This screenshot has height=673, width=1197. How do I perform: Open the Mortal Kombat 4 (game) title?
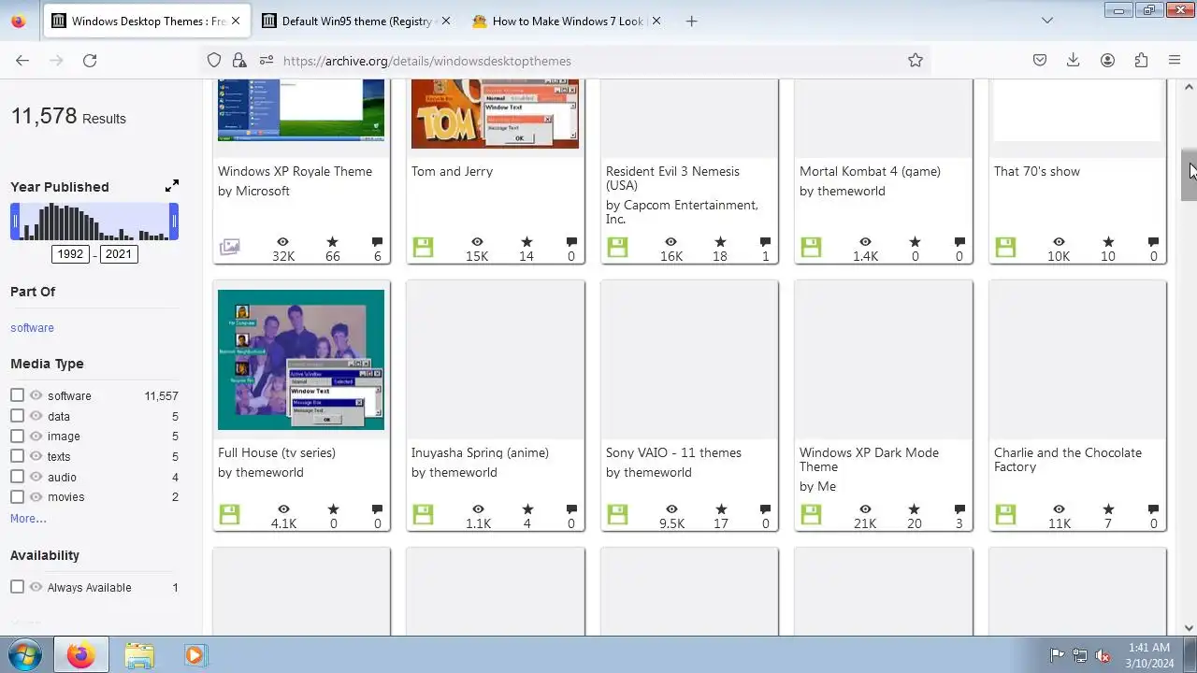(870, 171)
